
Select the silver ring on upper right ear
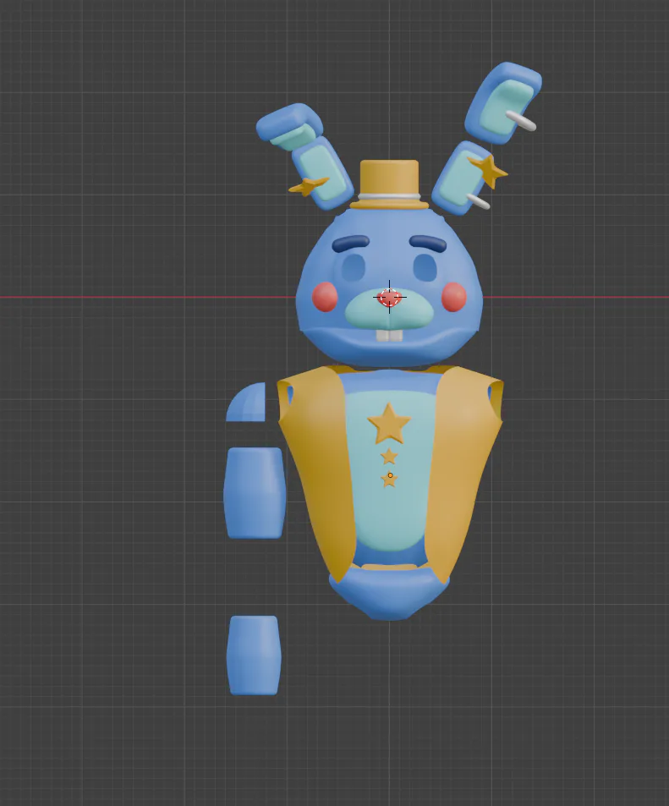[x=521, y=120]
